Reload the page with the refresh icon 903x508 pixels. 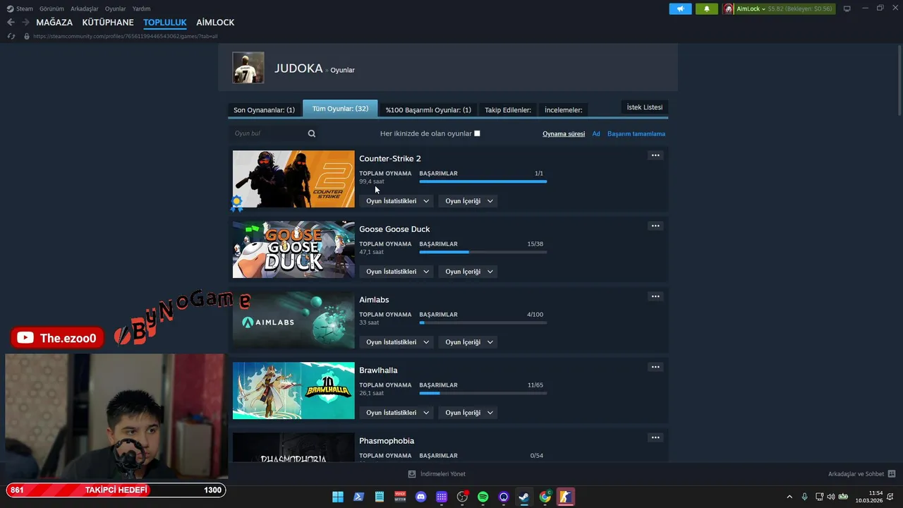coord(11,36)
